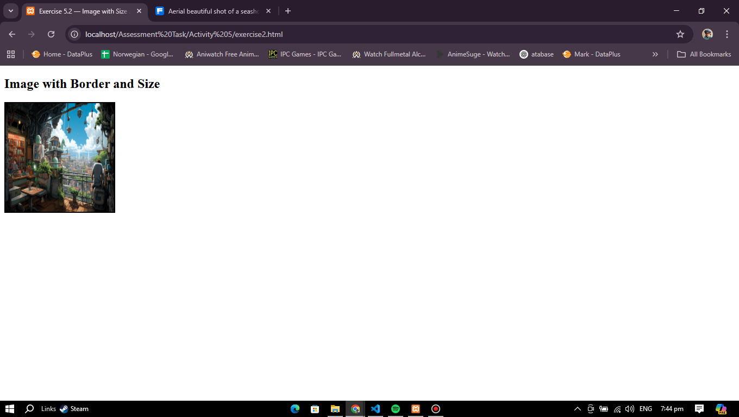Open the Watch Fullmetal Alchemist bookmark
This screenshot has width=739, height=417.
389,54
